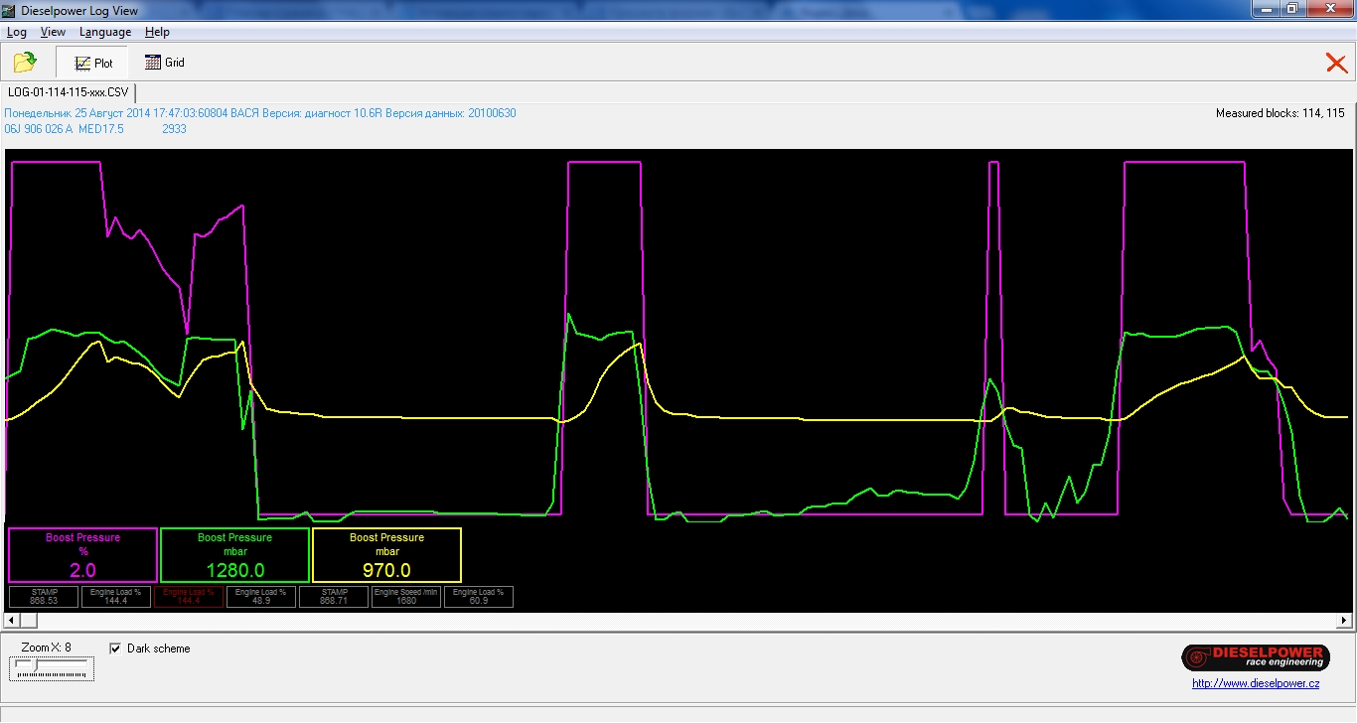Open the Language menu
This screenshot has height=723, width=1357.
(x=105, y=32)
